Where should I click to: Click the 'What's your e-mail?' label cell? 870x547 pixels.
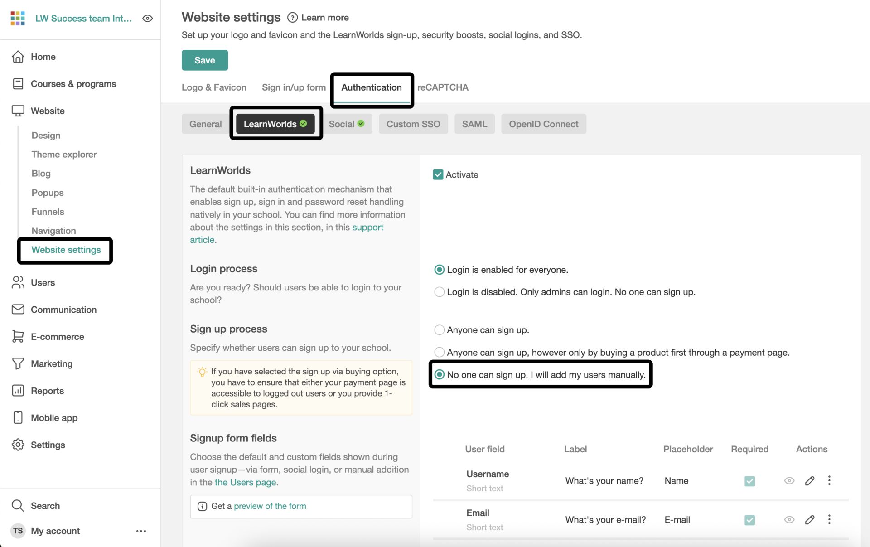click(605, 520)
